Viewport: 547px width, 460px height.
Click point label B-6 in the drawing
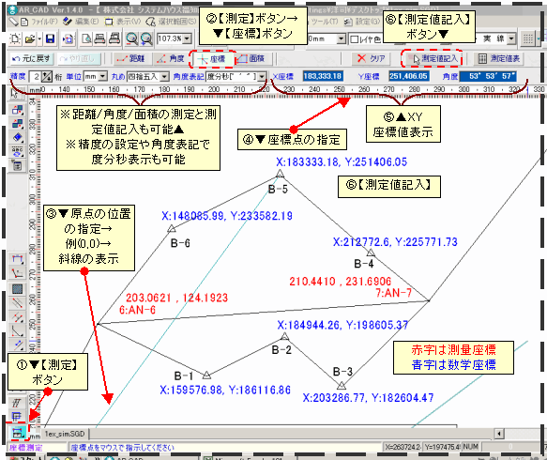tap(180, 243)
